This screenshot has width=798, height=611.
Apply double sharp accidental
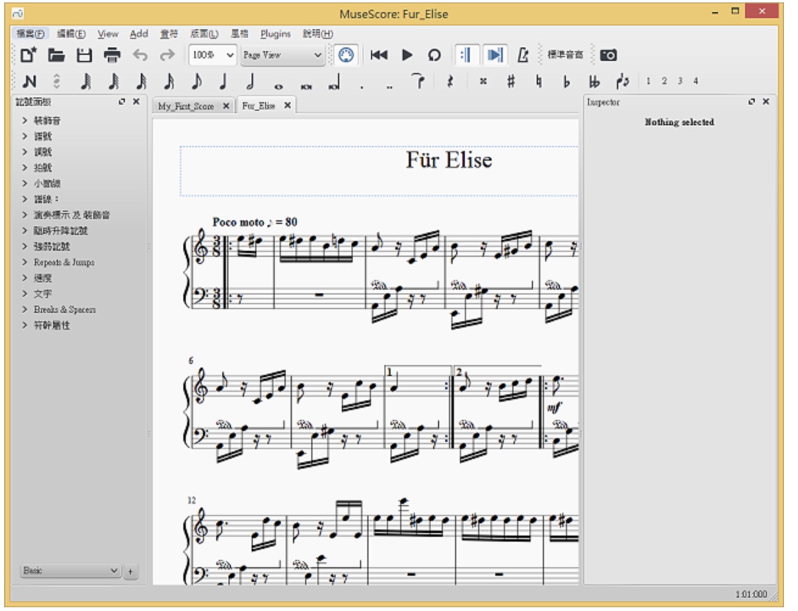point(483,81)
